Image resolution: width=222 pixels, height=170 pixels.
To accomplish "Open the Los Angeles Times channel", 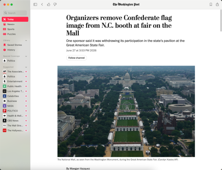I will [13, 91].
